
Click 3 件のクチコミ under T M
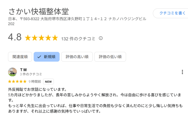(x=31, y=74)
